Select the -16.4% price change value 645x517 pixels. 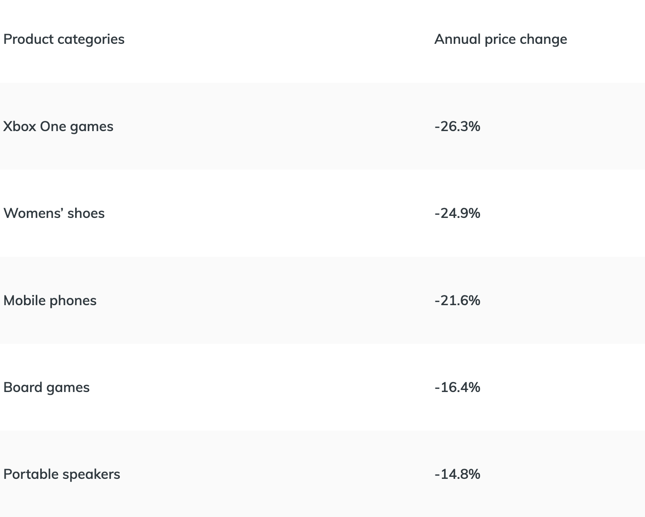(x=457, y=388)
